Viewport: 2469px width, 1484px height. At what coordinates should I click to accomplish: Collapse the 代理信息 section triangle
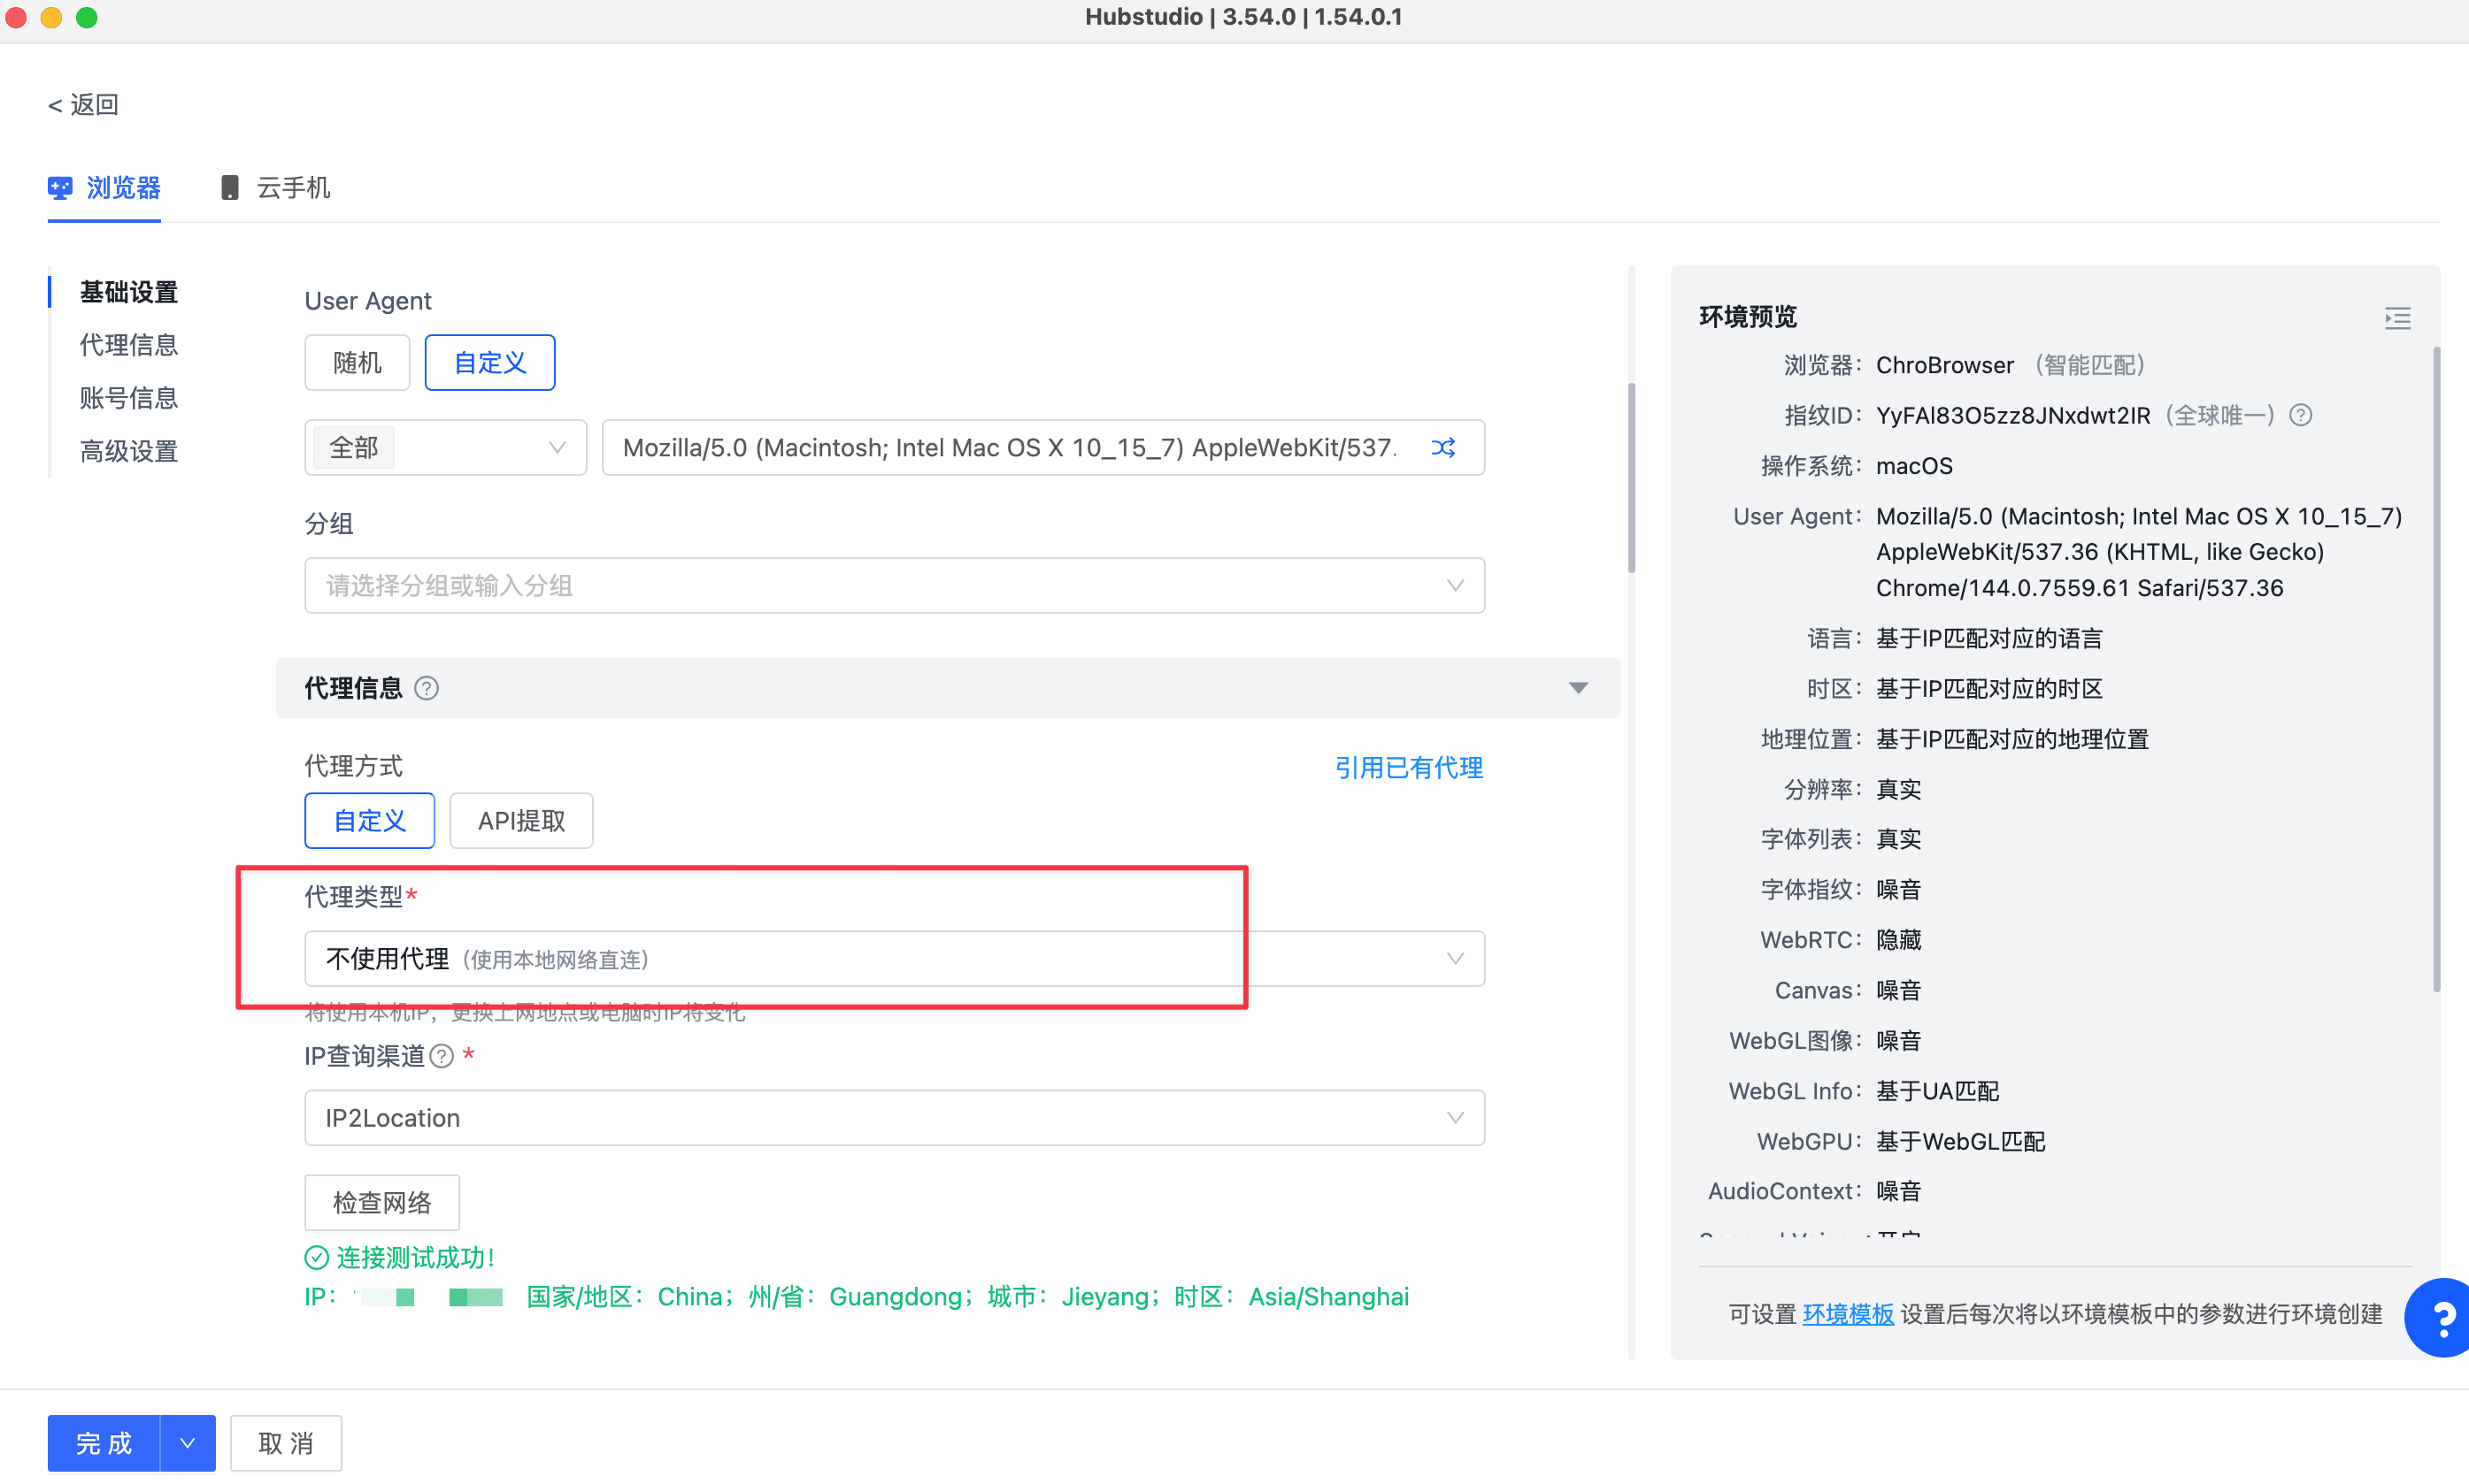(1578, 688)
